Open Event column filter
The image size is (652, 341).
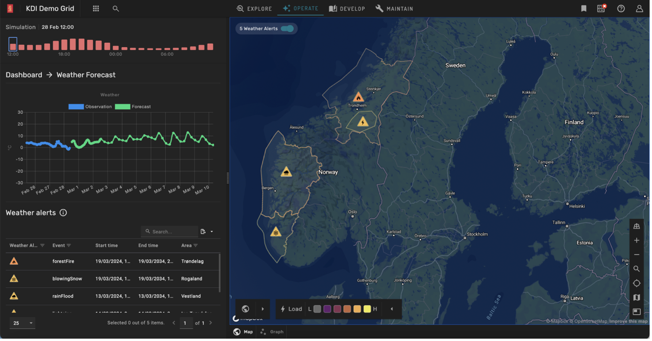(x=69, y=246)
